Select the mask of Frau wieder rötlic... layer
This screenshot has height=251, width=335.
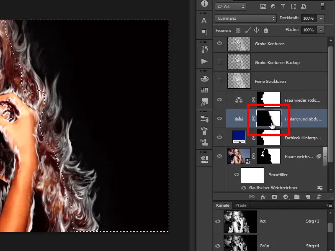click(x=268, y=100)
